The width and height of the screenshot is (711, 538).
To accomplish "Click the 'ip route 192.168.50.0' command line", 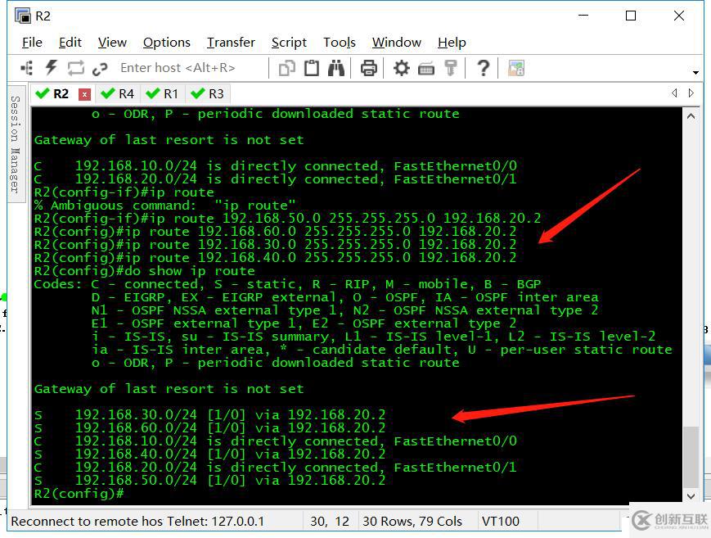I will pyautogui.click(x=288, y=219).
